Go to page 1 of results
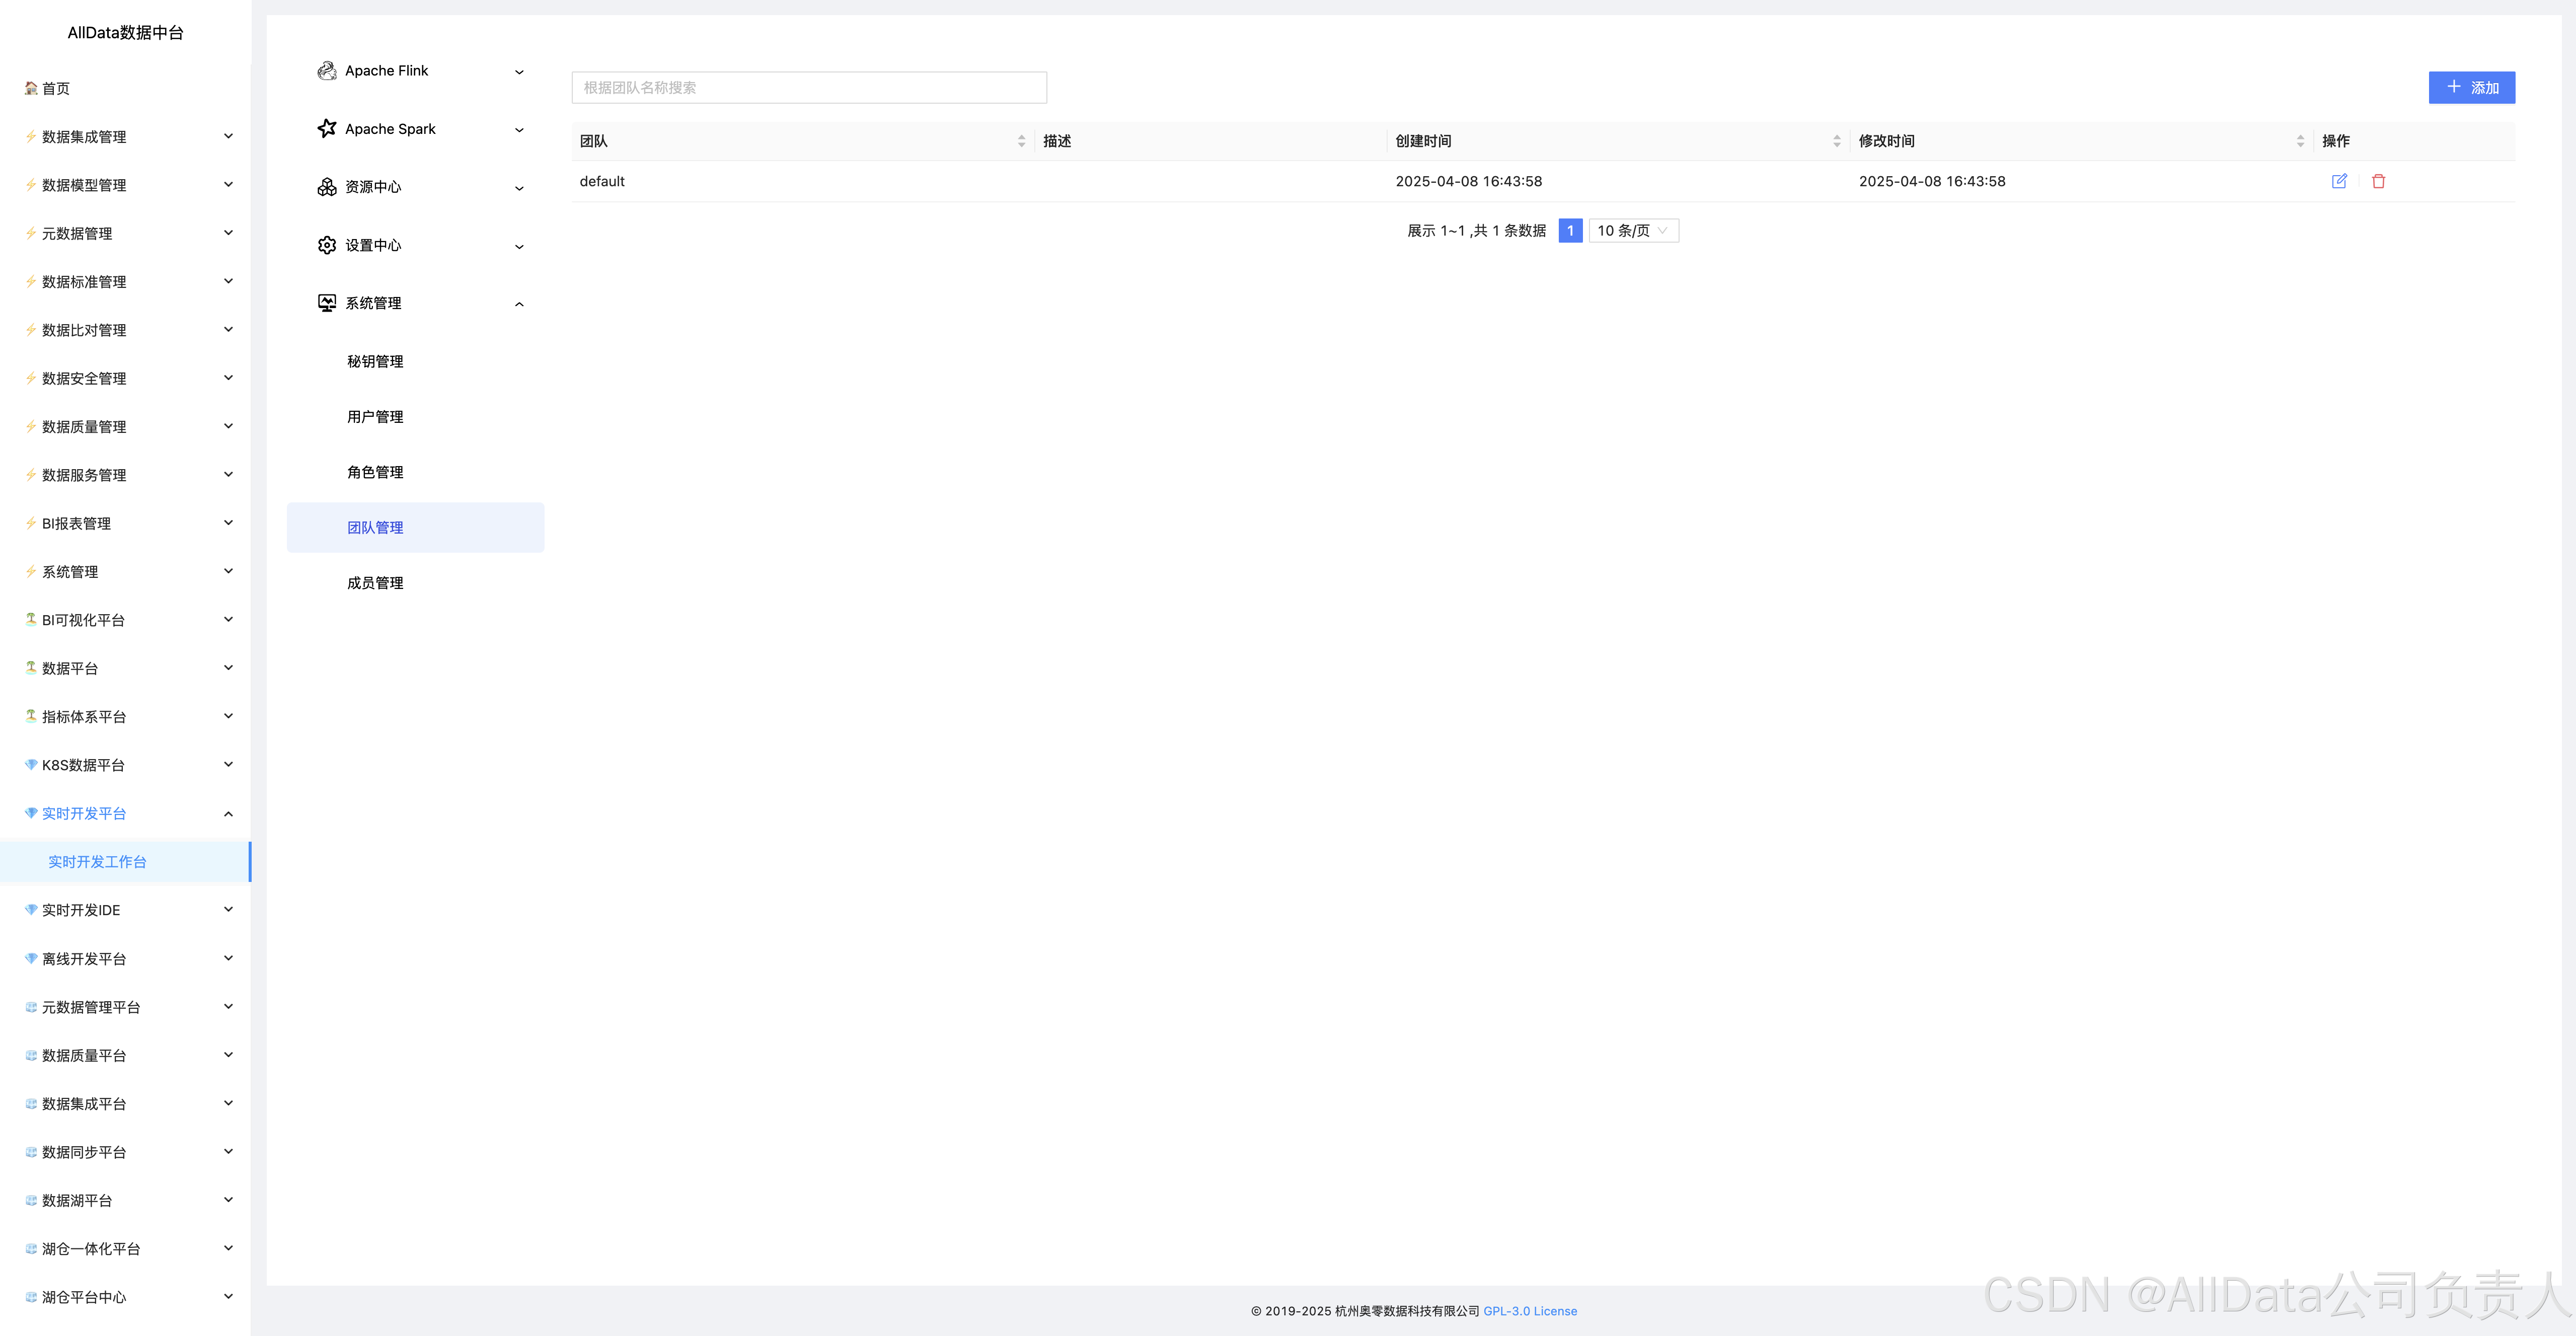2576x1336 pixels. pyautogui.click(x=1570, y=231)
